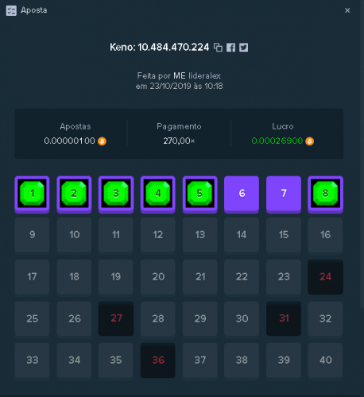Select green gem tile number 3

coord(116,195)
